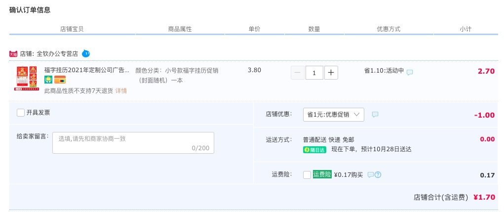Image resolution: width=504 pixels, height=212 pixels.
Task: Click the 预计10月28日送达 delivery estimate
Action: coord(386,149)
